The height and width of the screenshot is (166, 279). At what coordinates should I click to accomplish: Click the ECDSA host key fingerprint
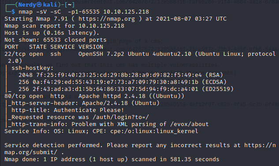115,82
